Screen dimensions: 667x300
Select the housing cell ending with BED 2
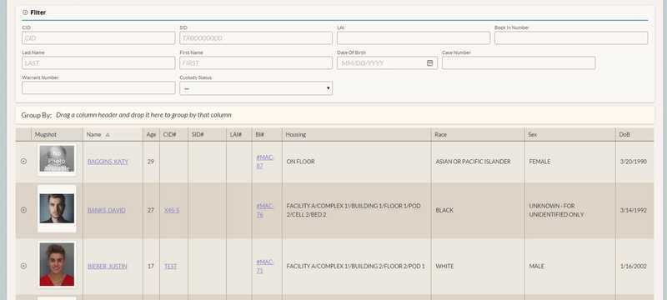pyautogui.click(x=356, y=210)
